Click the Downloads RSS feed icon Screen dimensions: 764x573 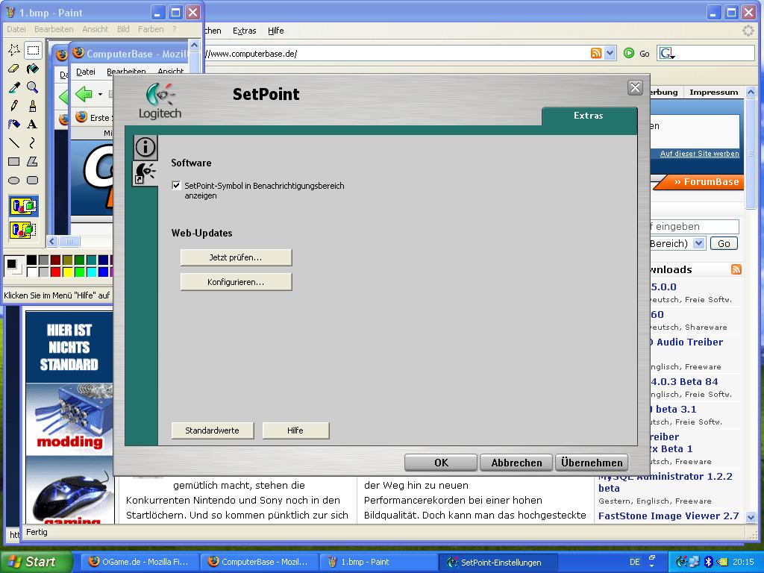pyautogui.click(x=736, y=269)
